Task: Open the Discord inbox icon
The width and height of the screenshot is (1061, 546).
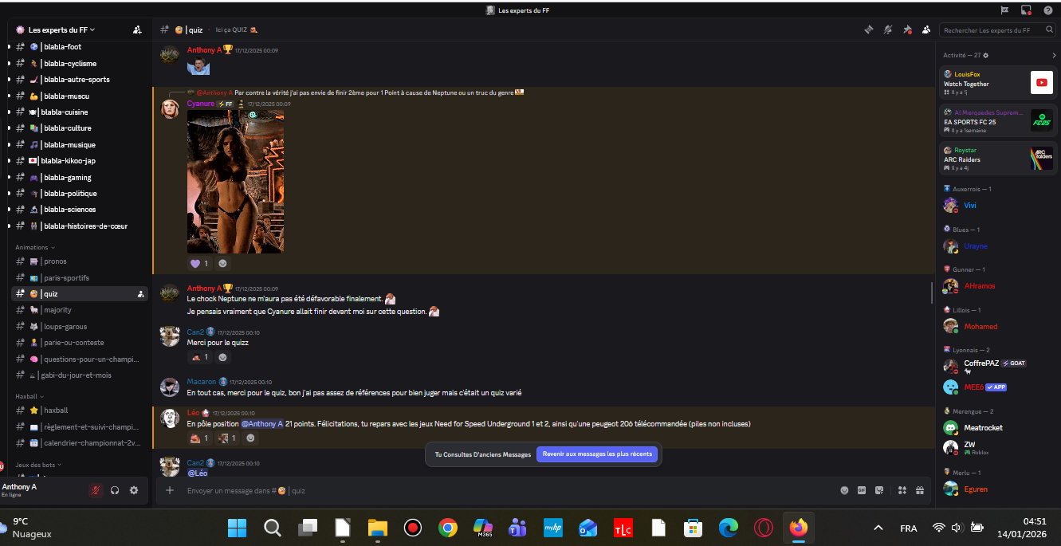Action: [1026, 10]
